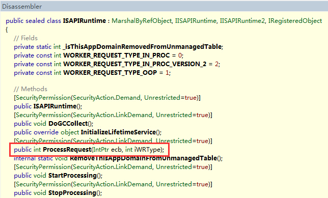Click SecurityAction.Demand in the constructor's attribute
328x198 pixels.
106,98
